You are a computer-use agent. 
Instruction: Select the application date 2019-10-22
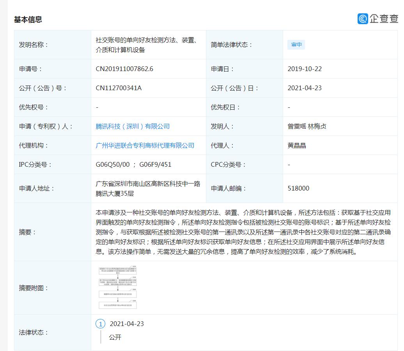point(305,69)
